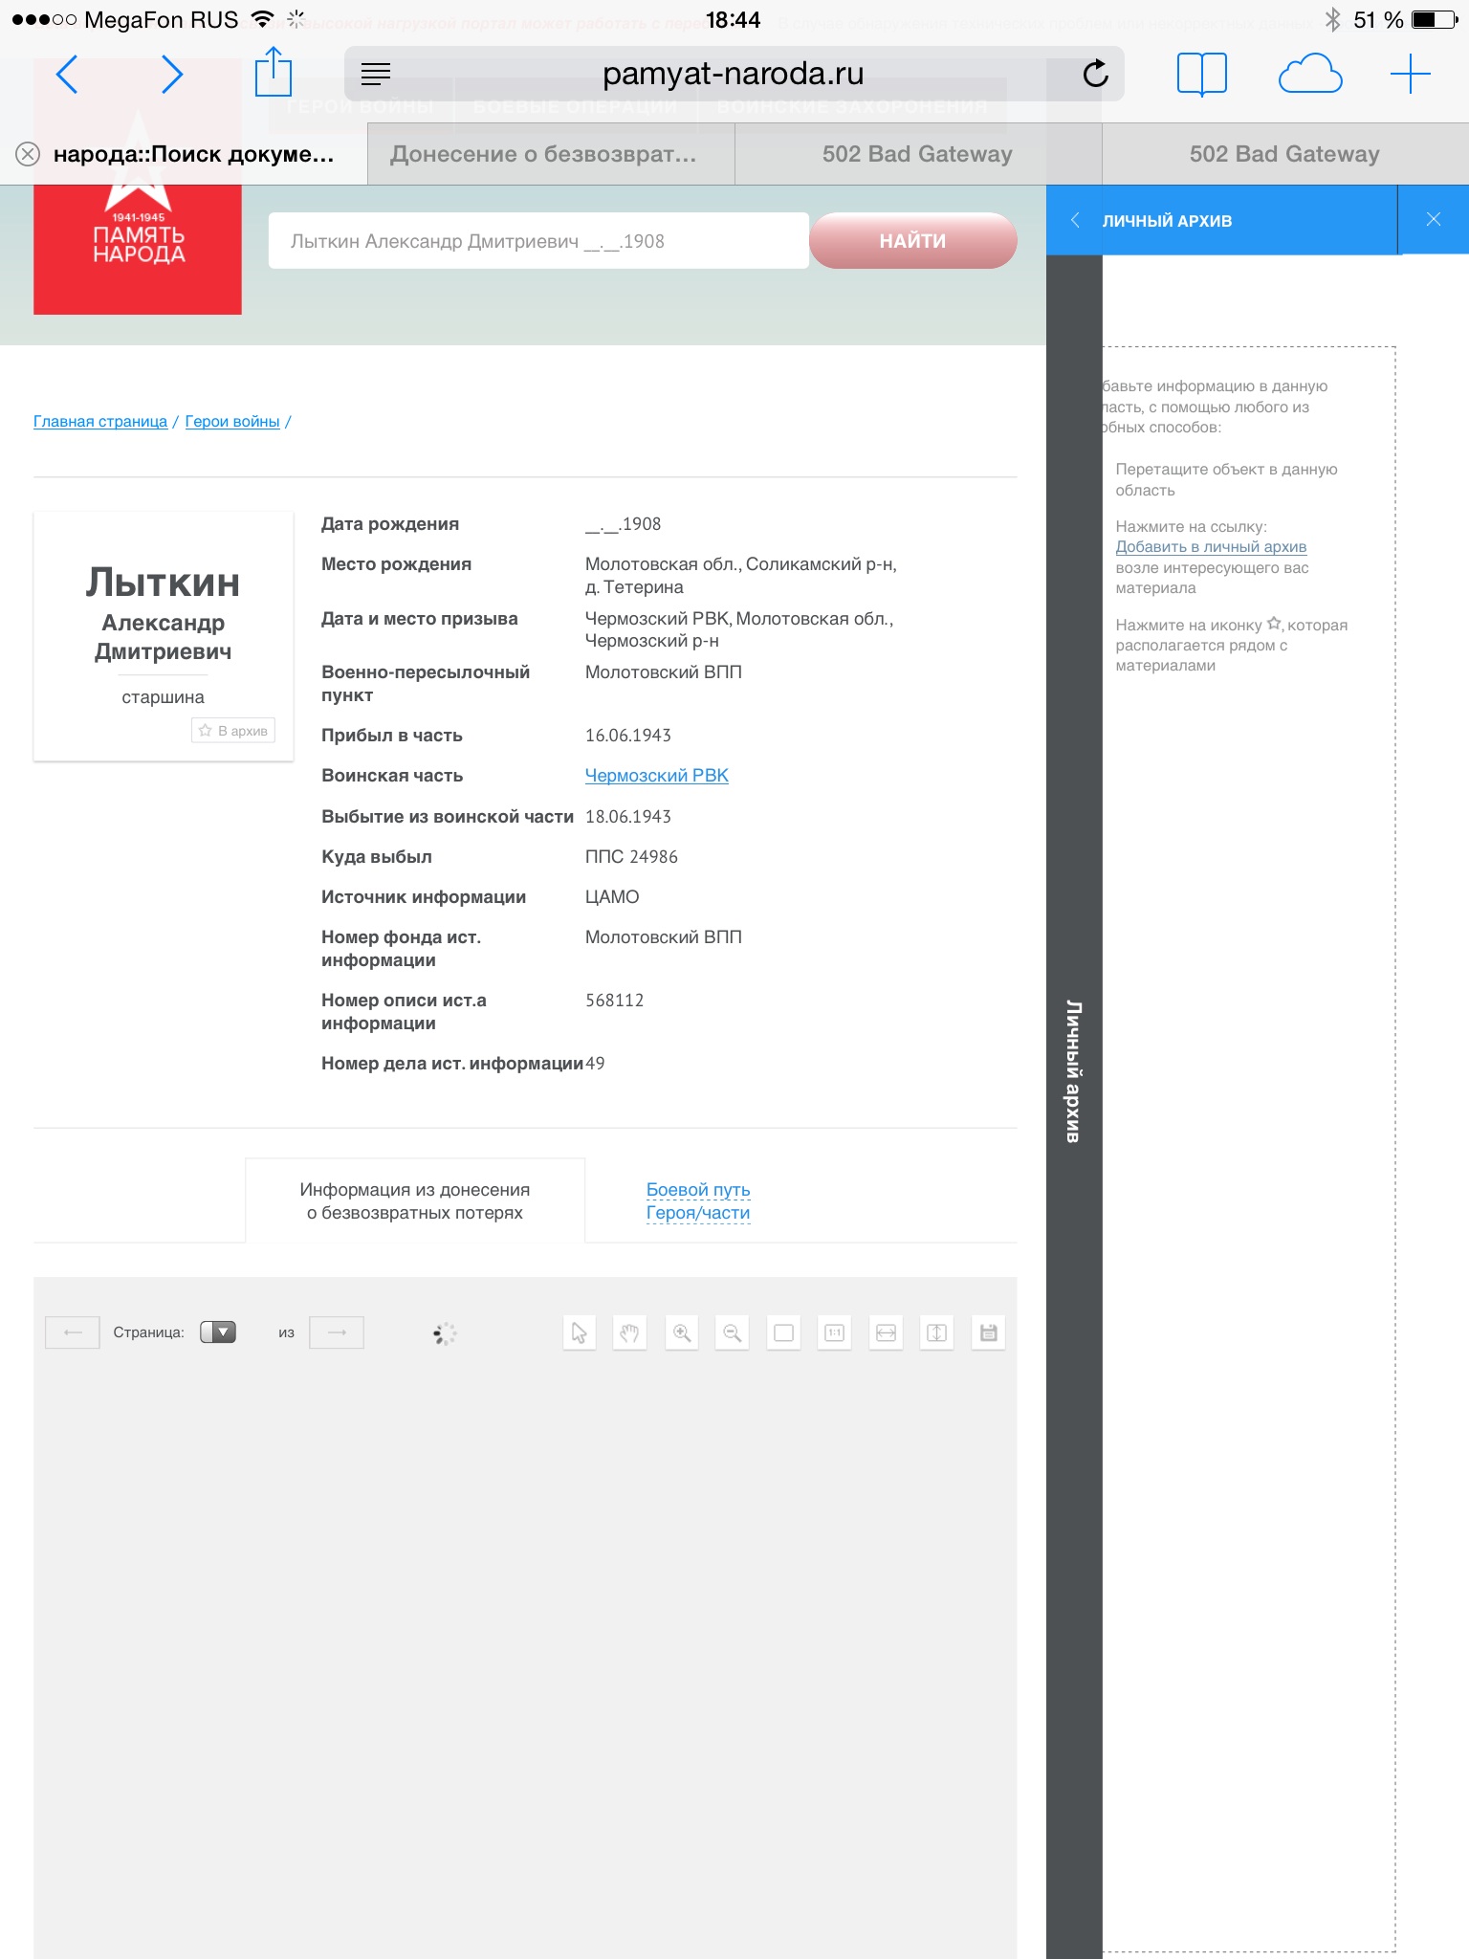Collapse Личный архив panel with chevron
Screen dimensions: 1469x1959
[1075, 220]
